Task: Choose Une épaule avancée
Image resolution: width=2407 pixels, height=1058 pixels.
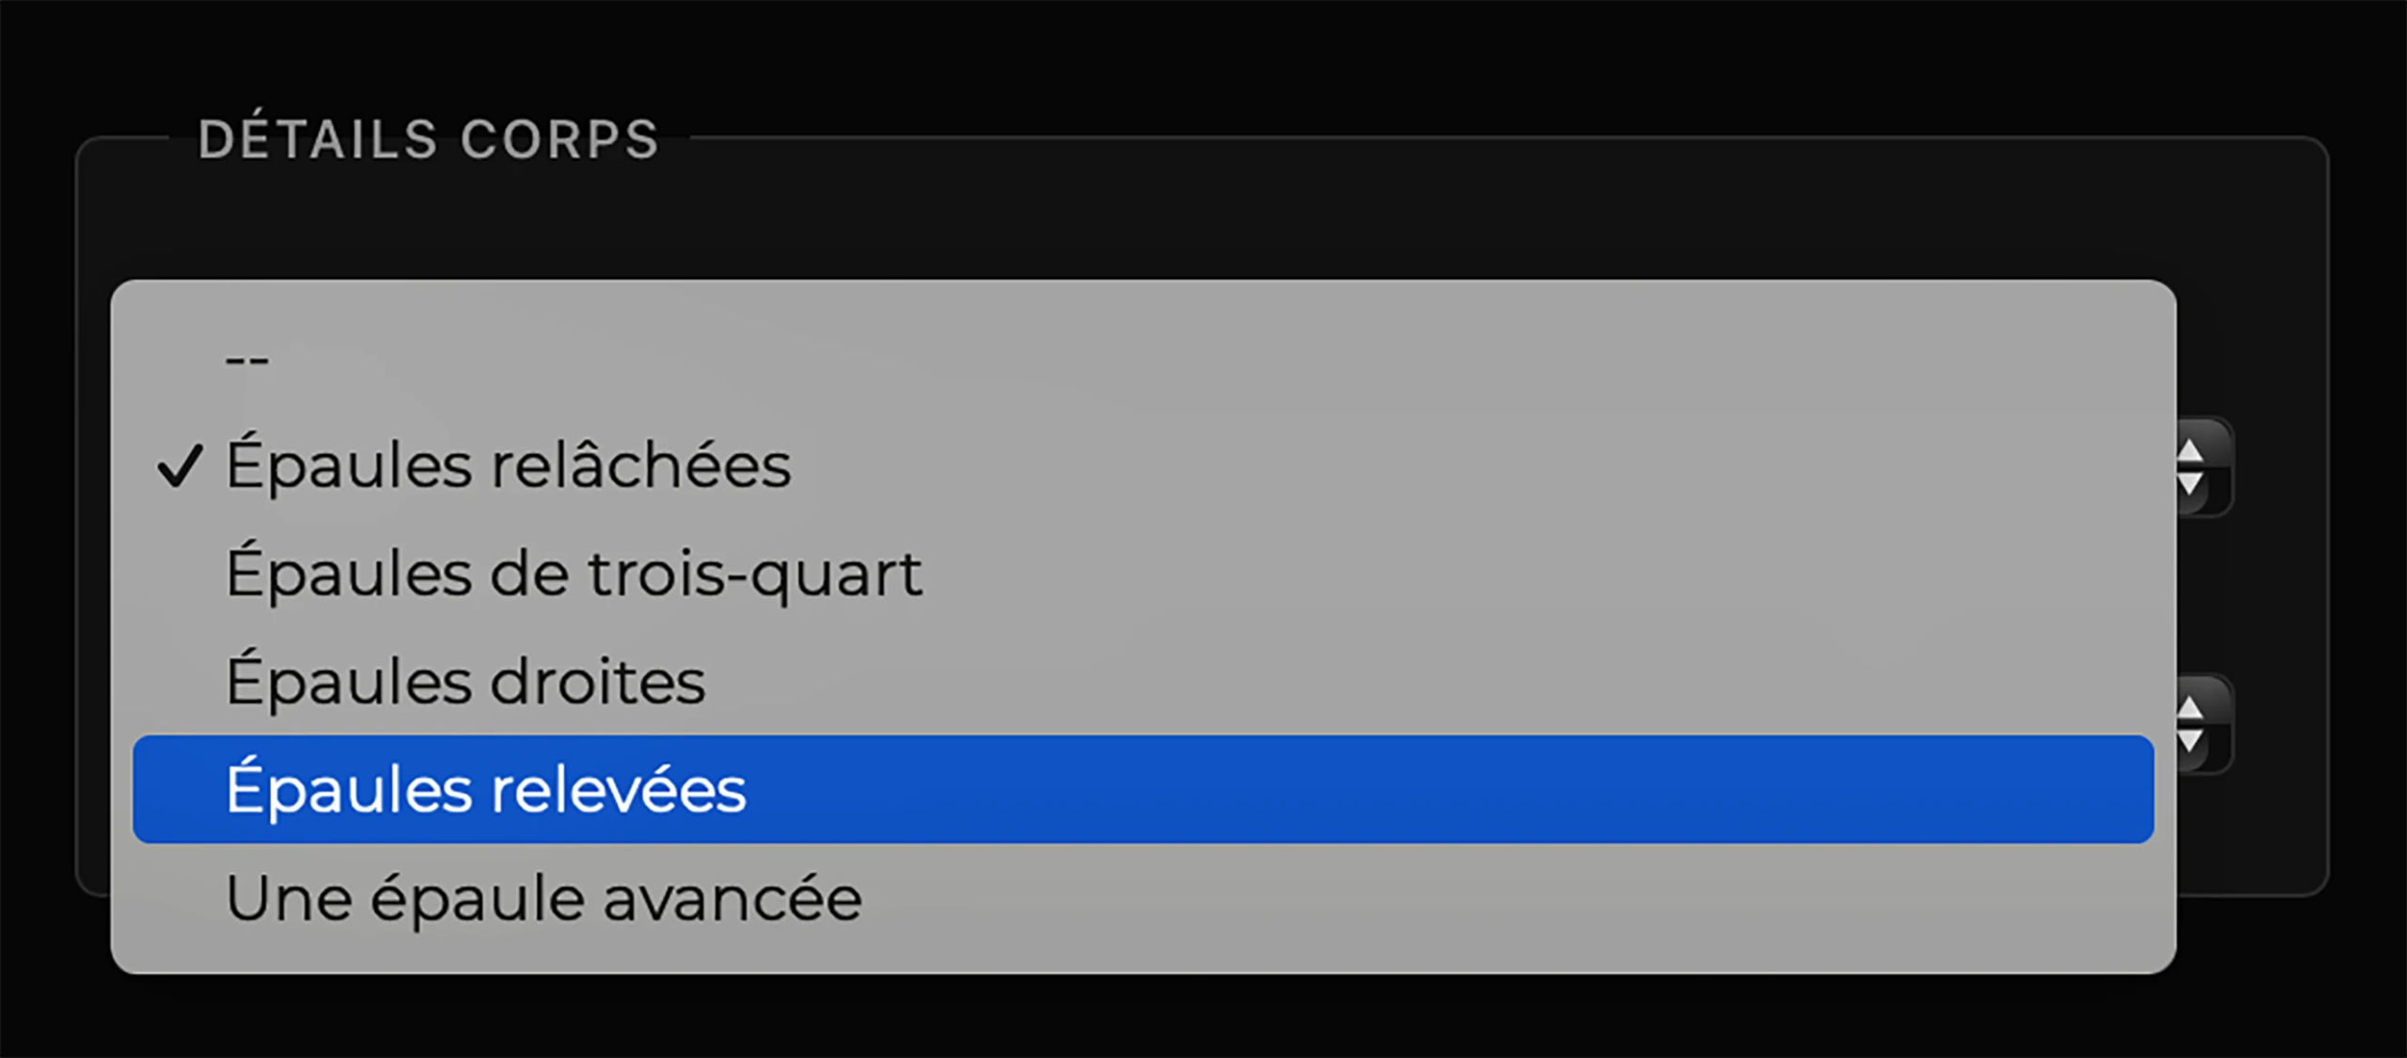Action: pyautogui.click(x=543, y=898)
